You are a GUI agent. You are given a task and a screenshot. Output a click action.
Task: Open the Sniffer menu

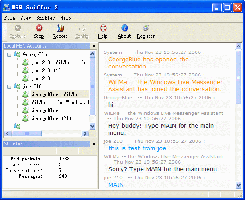click(45, 18)
